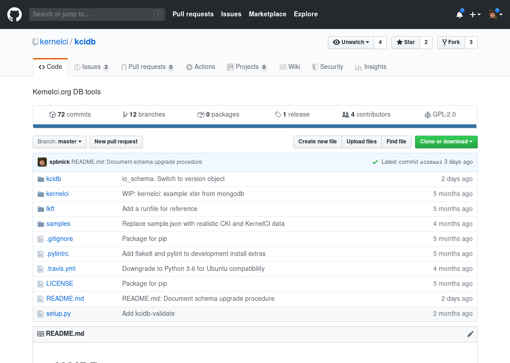Open the kcidb repository name link
This screenshot has width=510, height=363.
[x=85, y=42]
